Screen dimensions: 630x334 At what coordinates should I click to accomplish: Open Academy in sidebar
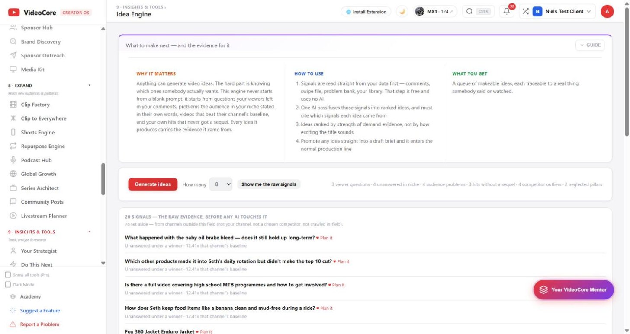(x=30, y=297)
